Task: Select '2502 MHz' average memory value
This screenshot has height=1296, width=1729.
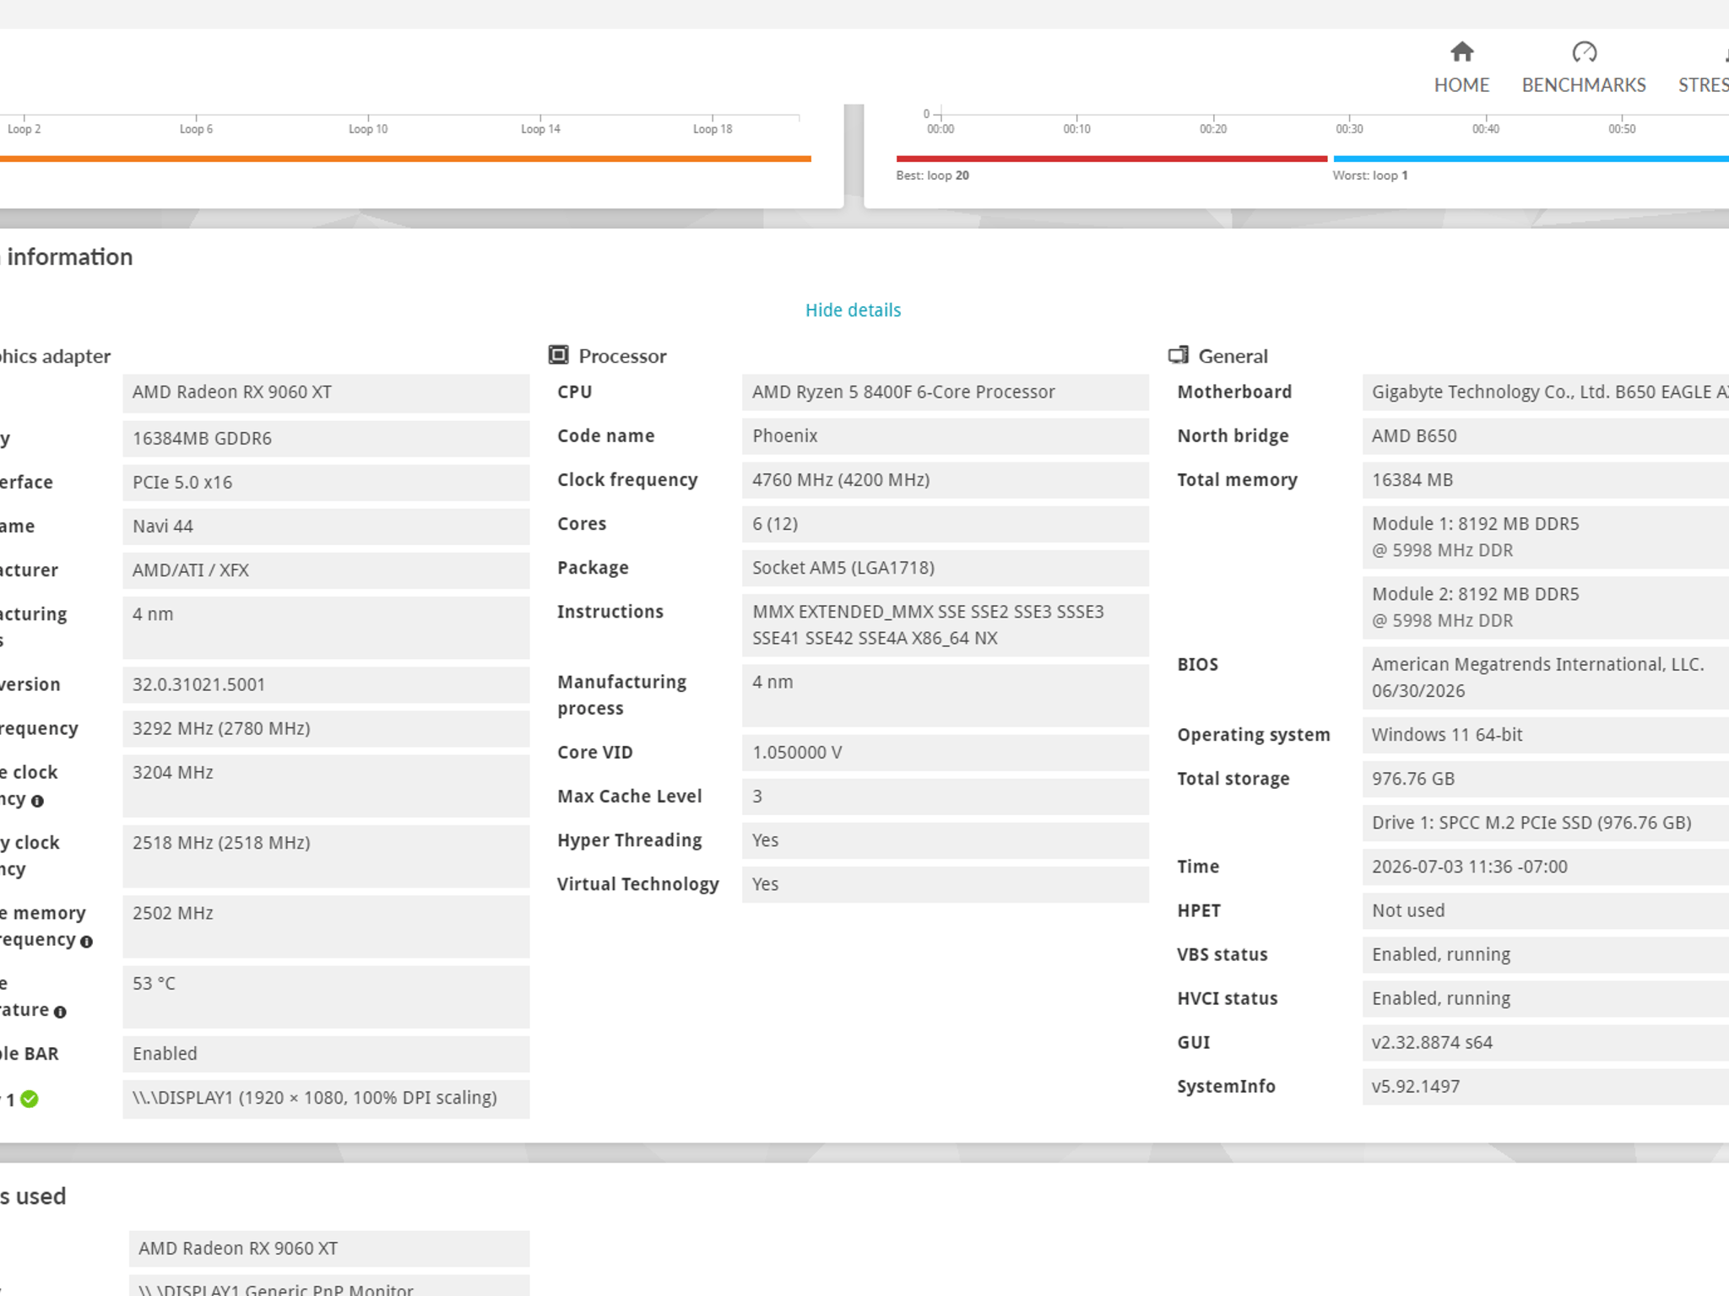Action: (x=326, y=926)
